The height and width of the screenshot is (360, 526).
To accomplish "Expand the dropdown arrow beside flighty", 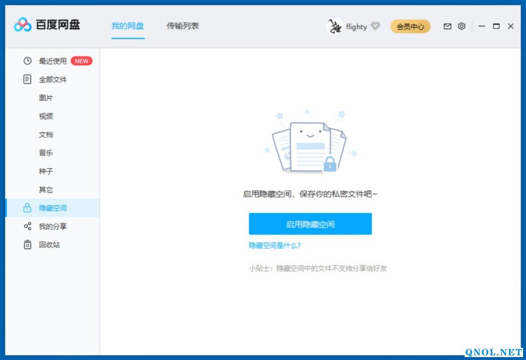I will (x=376, y=26).
